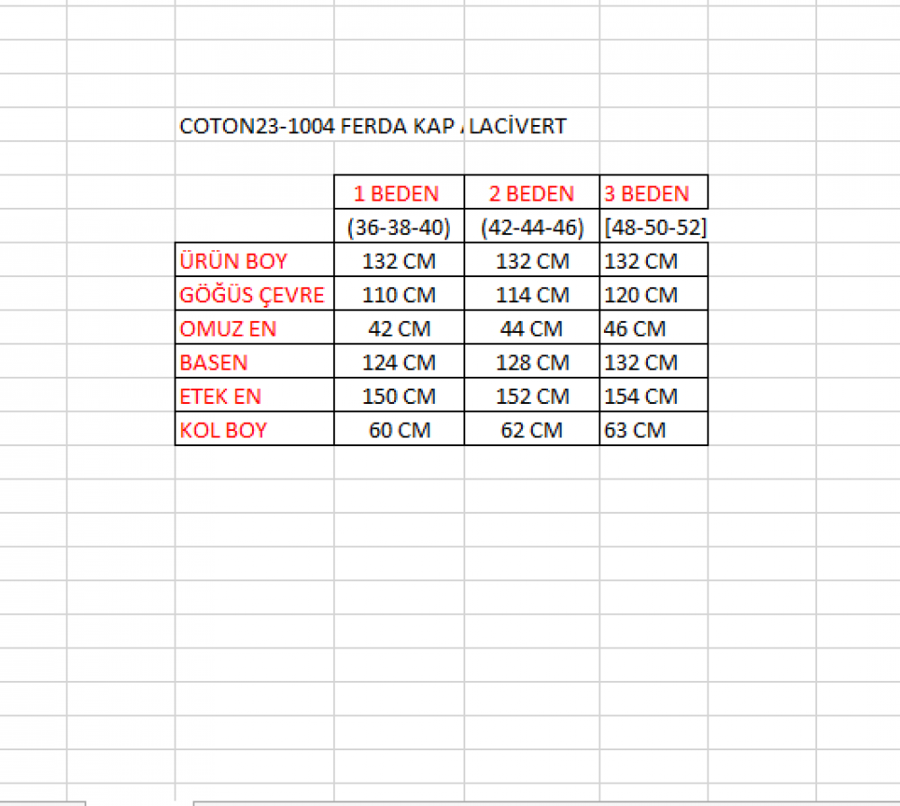Select the '150 CM' cell
This screenshot has width=900, height=806.
pos(399,396)
